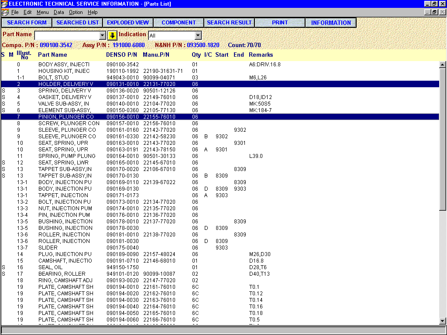Click the DENSO P/N column header
The height and width of the screenshot is (335, 447).
click(x=121, y=55)
